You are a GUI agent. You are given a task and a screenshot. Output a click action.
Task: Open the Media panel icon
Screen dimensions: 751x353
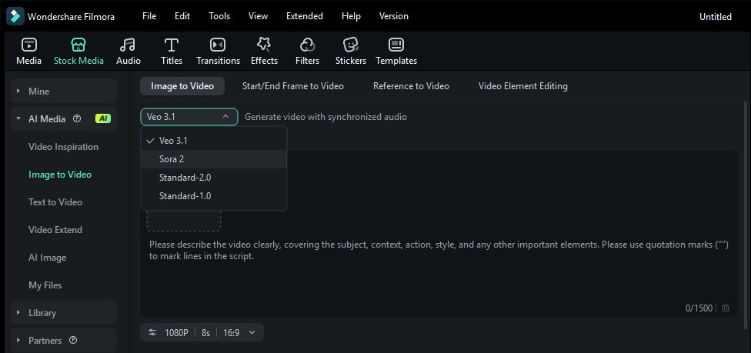point(28,51)
